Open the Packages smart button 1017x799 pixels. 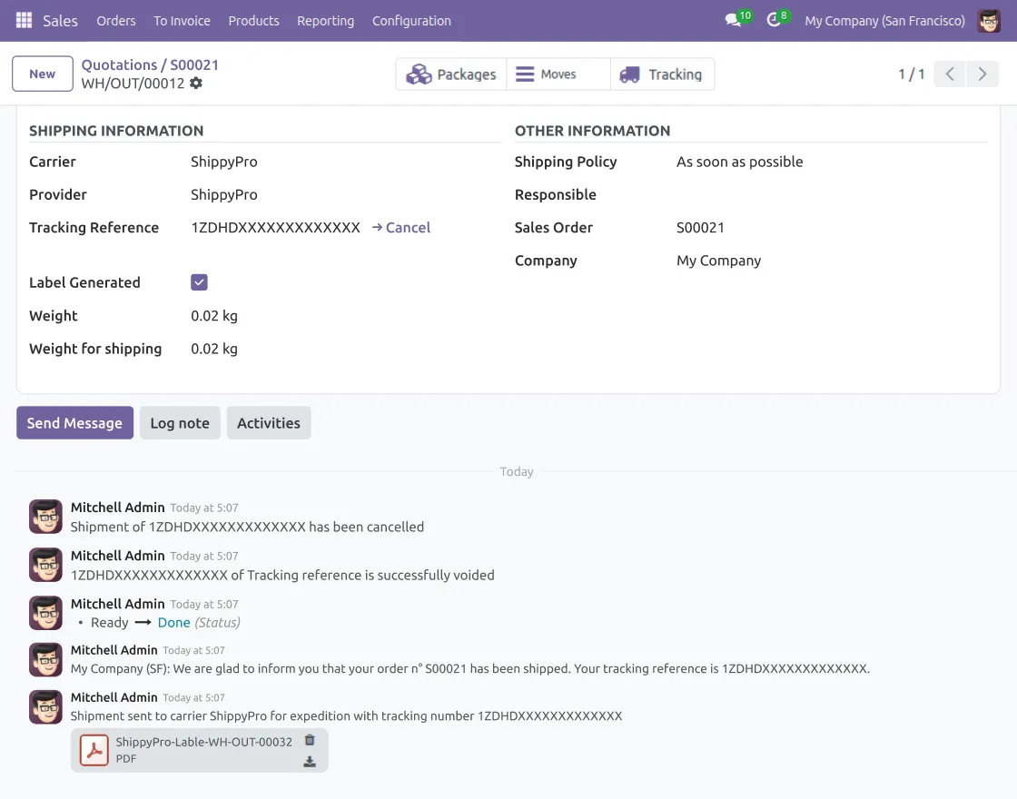[x=451, y=74]
